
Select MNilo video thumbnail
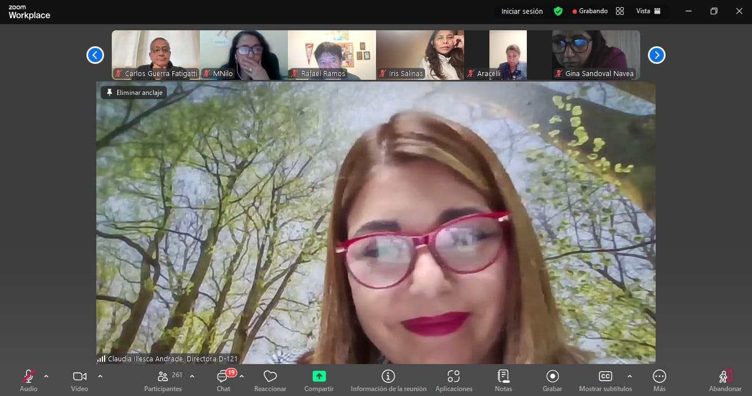tap(244, 55)
